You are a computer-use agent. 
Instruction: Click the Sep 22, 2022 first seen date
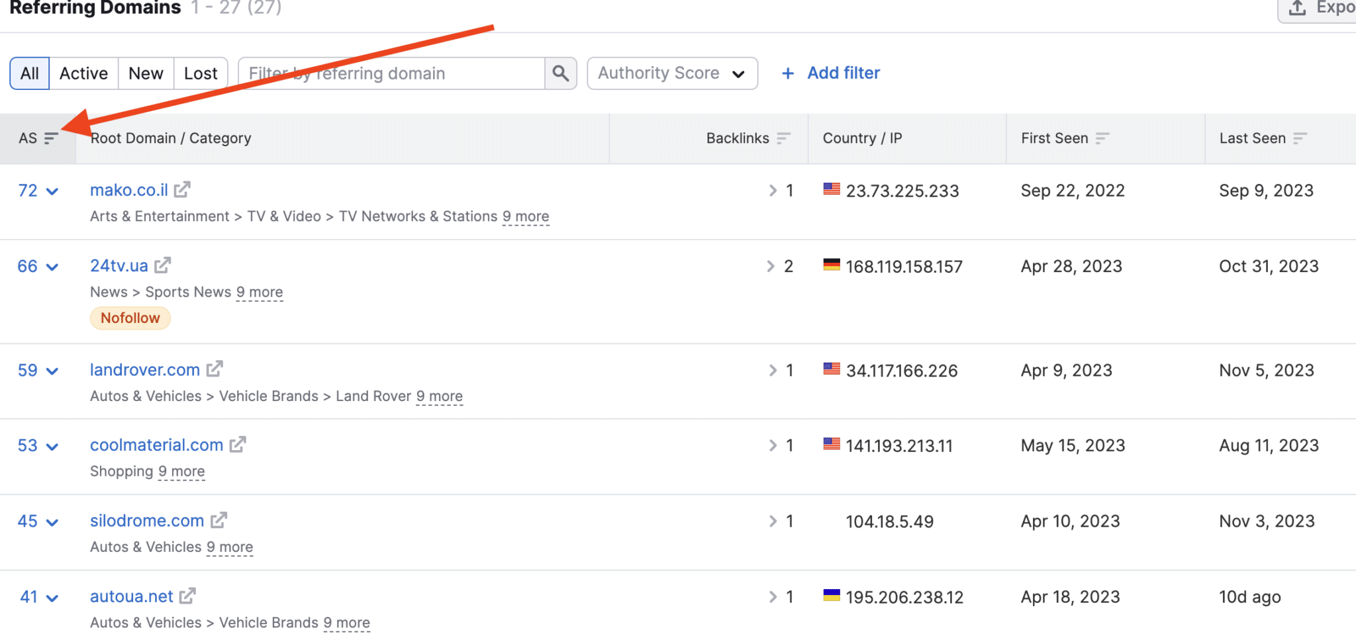(1073, 191)
